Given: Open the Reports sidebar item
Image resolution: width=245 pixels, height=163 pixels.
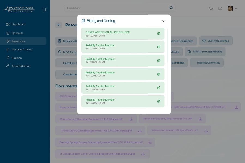Looking at the screenshot, I should [x=17, y=58].
